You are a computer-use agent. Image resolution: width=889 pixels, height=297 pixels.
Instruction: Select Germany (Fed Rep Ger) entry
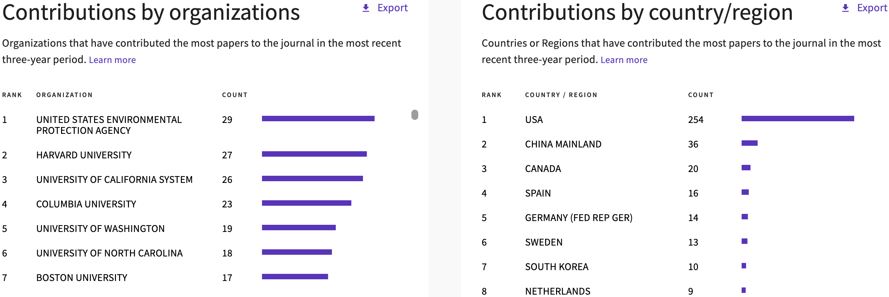pos(579,218)
